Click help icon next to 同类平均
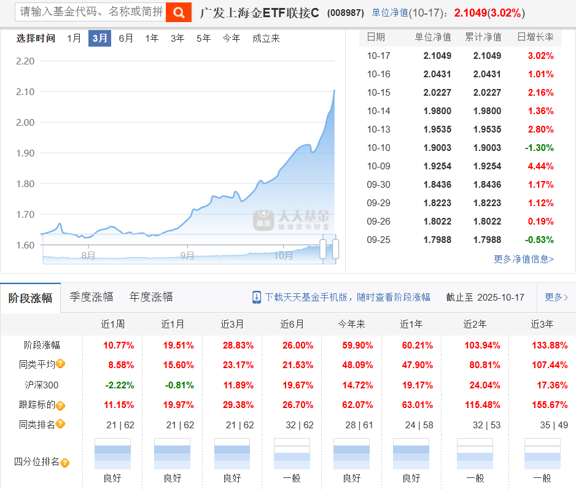 coord(61,364)
